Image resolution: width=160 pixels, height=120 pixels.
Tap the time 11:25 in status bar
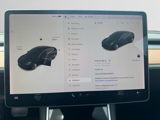[72, 16]
